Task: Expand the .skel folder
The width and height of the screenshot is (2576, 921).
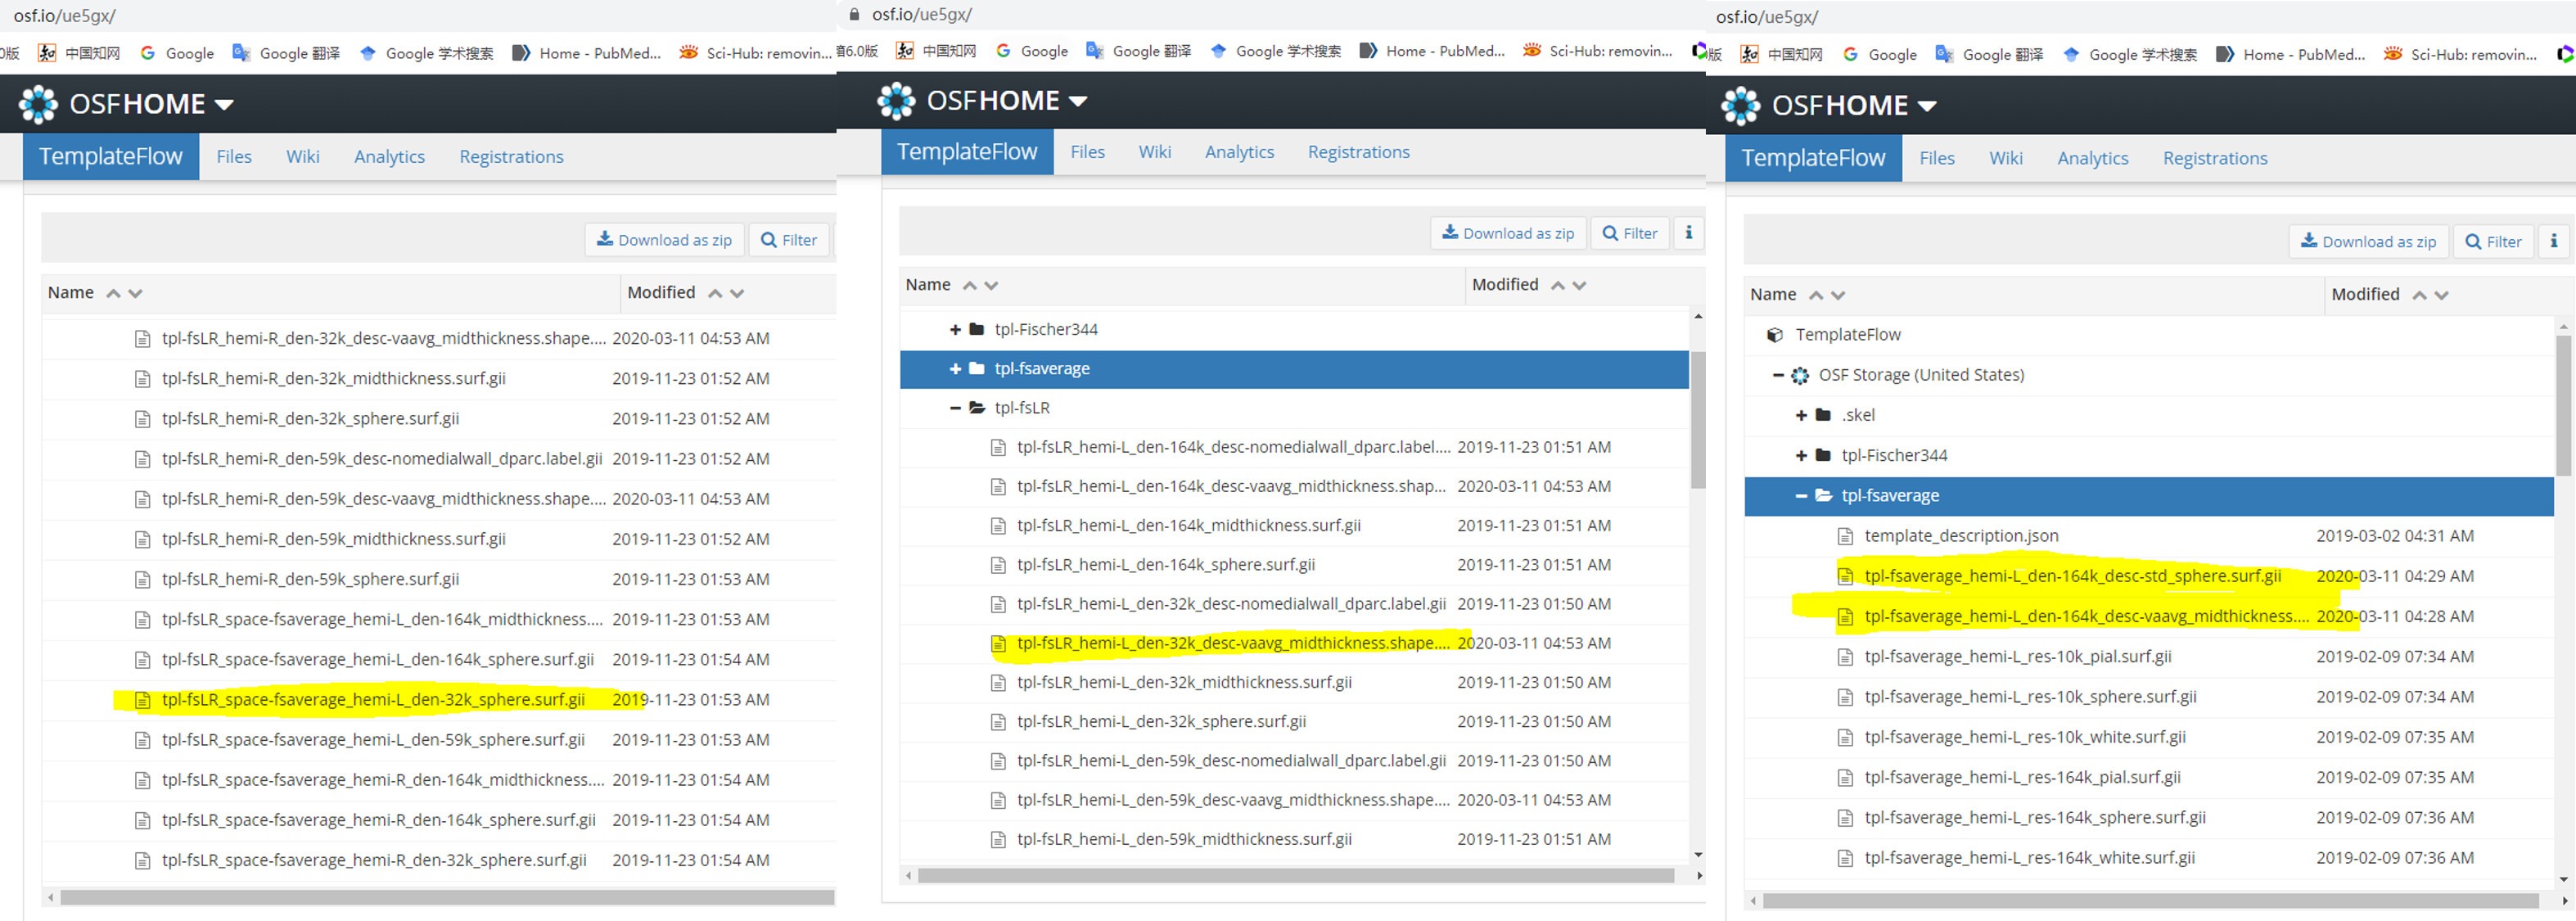Action: pyautogui.click(x=1801, y=415)
